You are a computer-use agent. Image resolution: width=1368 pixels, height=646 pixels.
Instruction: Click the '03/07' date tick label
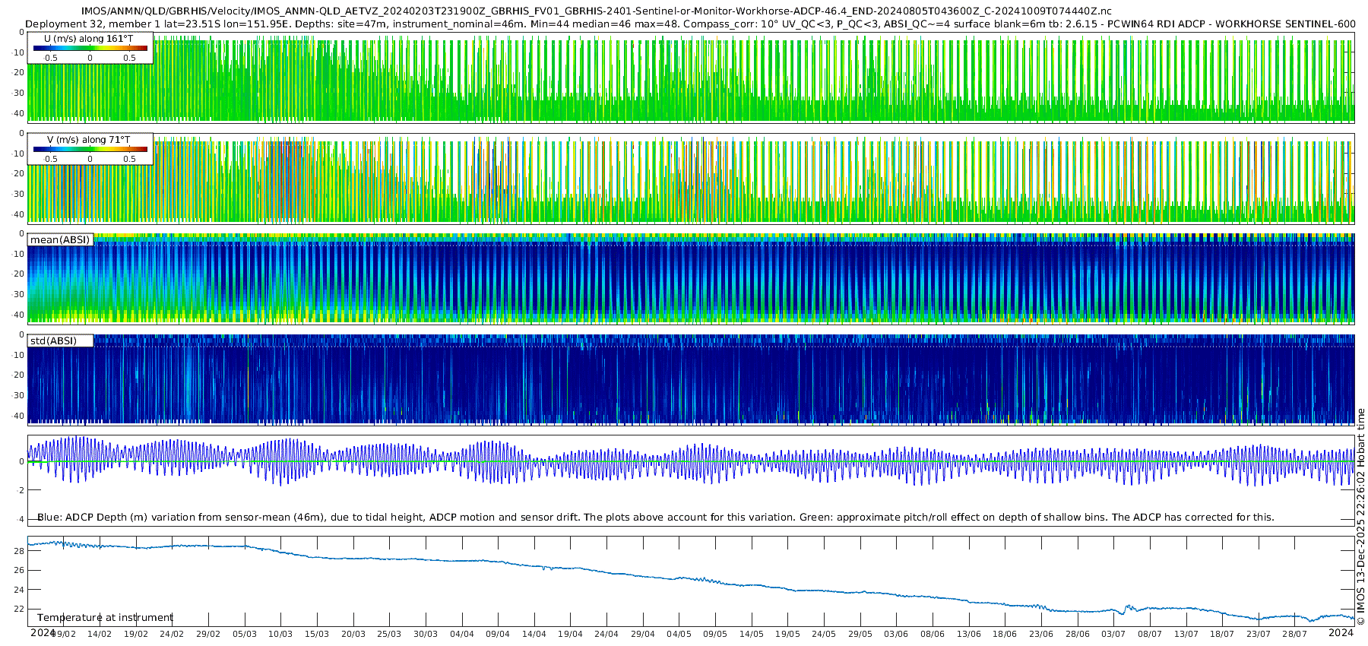click(x=1114, y=635)
